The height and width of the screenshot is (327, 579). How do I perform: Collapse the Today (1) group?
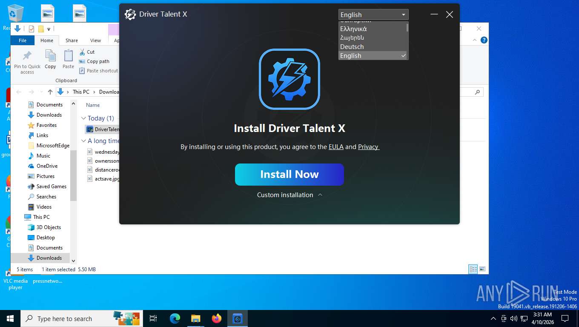(x=83, y=118)
